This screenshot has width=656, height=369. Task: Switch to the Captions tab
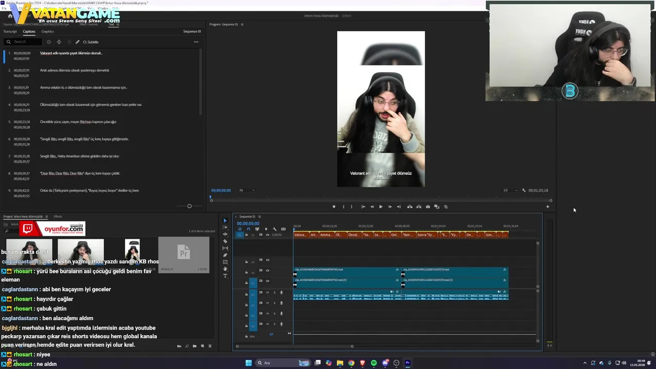tap(29, 32)
